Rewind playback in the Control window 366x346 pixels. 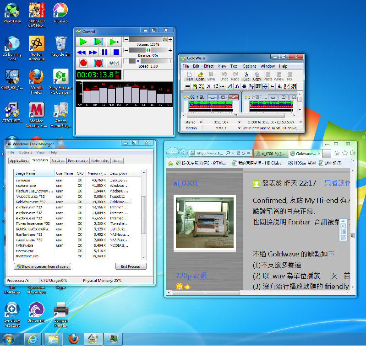coord(81,52)
